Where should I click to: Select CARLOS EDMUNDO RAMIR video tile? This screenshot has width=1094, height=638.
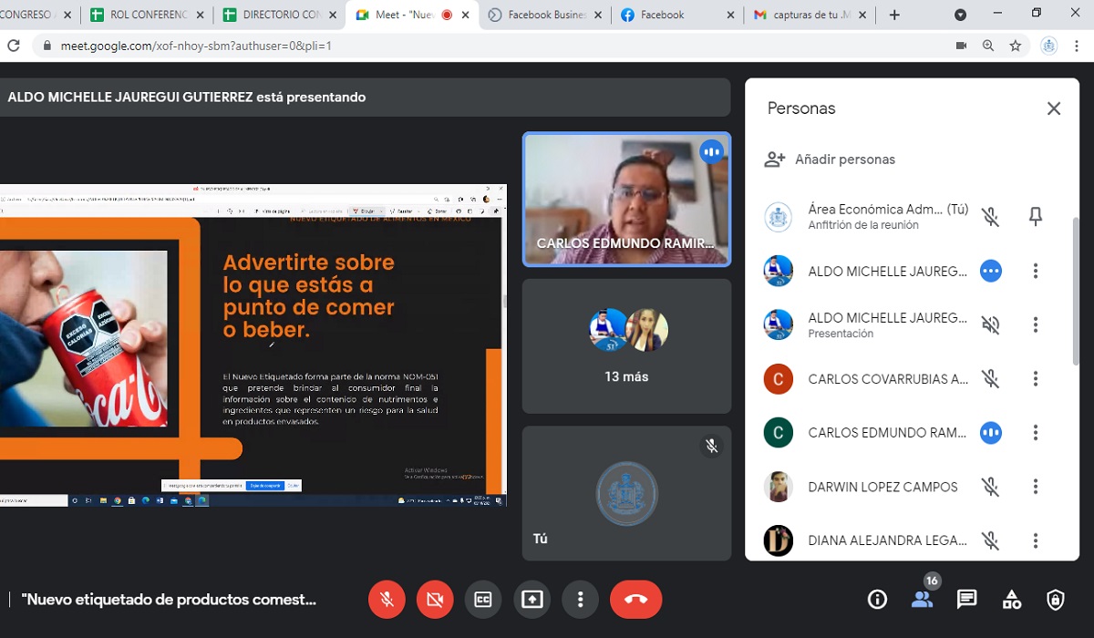(626, 200)
